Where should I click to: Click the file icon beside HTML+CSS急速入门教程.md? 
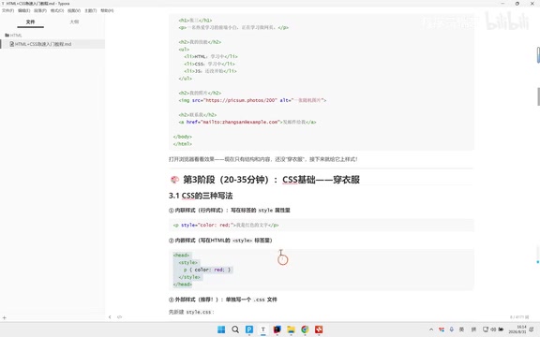point(12,44)
